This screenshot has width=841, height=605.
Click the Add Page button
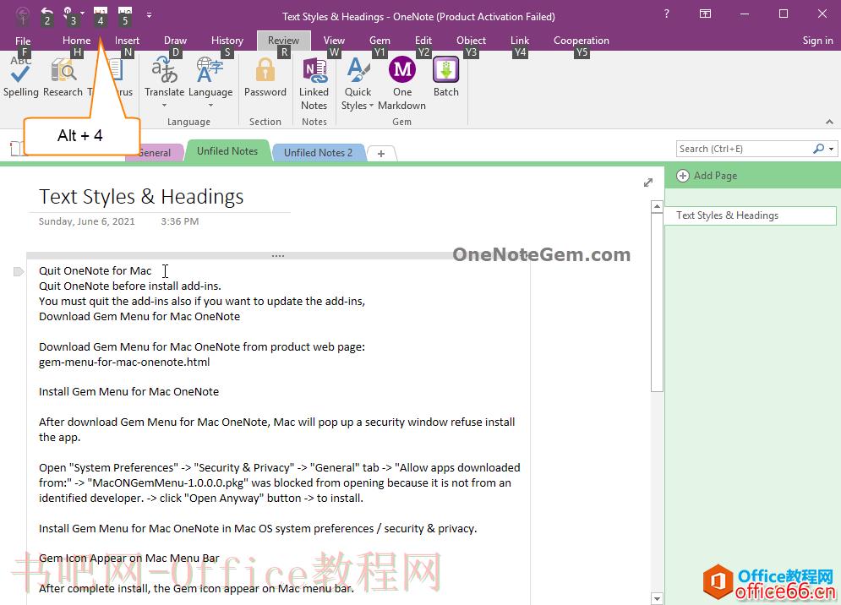tap(707, 176)
